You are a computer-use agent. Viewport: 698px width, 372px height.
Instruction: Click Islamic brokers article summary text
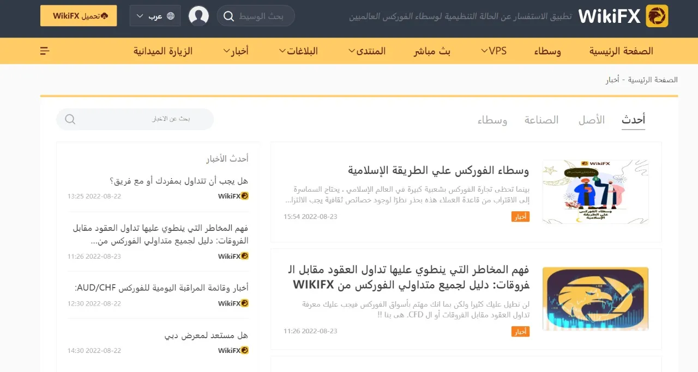(x=407, y=195)
